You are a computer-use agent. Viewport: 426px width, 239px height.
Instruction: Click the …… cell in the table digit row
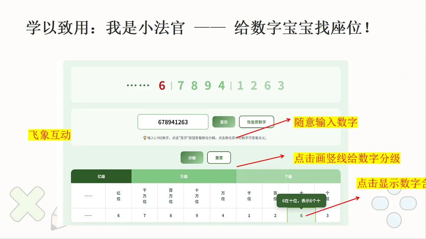click(x=88, y=216)
